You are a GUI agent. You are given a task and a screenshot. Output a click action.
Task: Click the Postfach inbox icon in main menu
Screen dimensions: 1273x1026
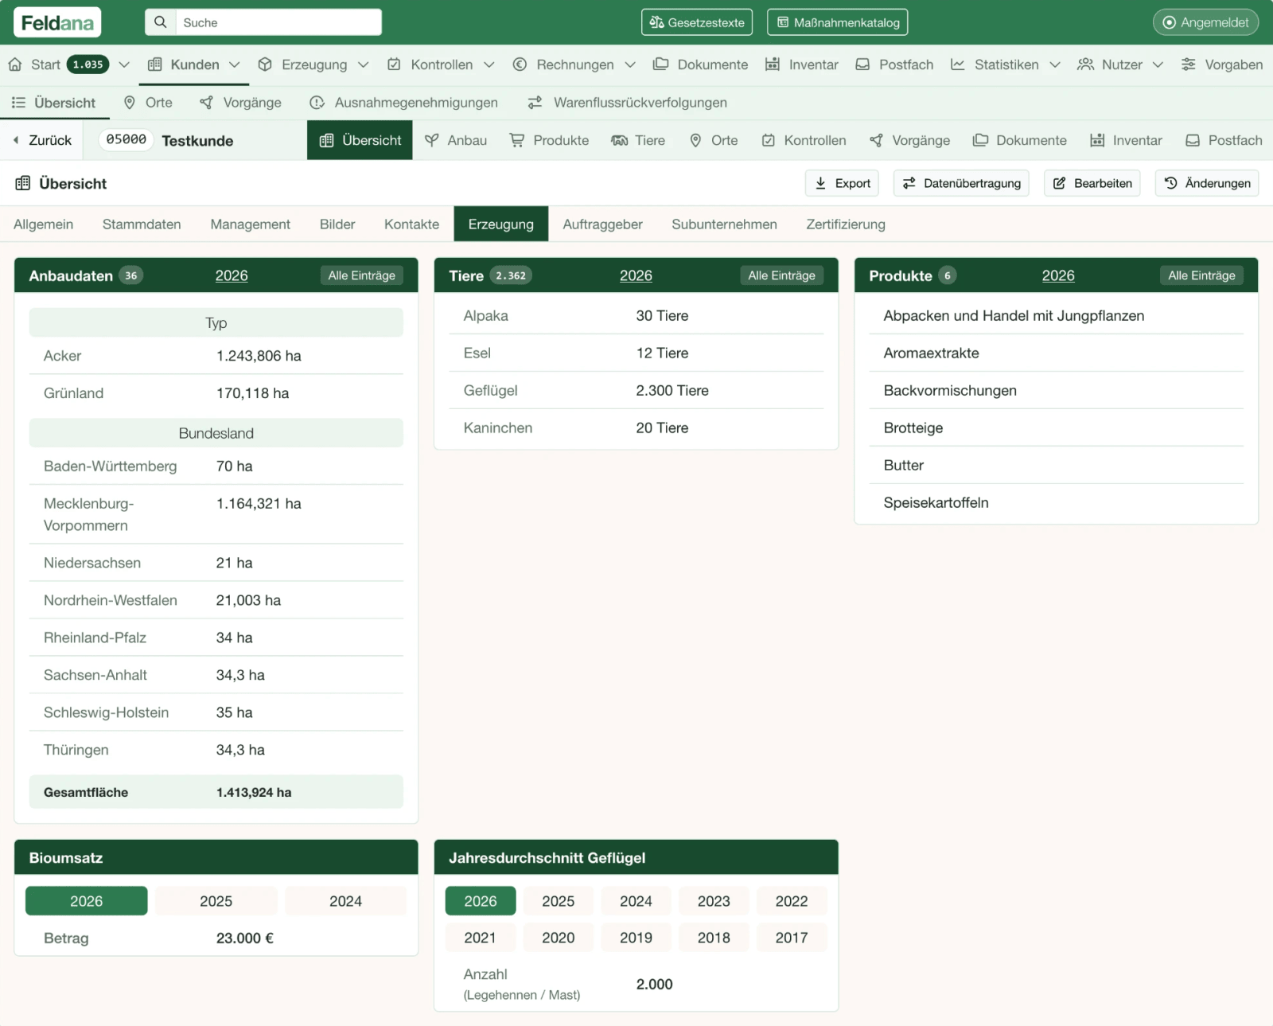[x=862, y=64]
